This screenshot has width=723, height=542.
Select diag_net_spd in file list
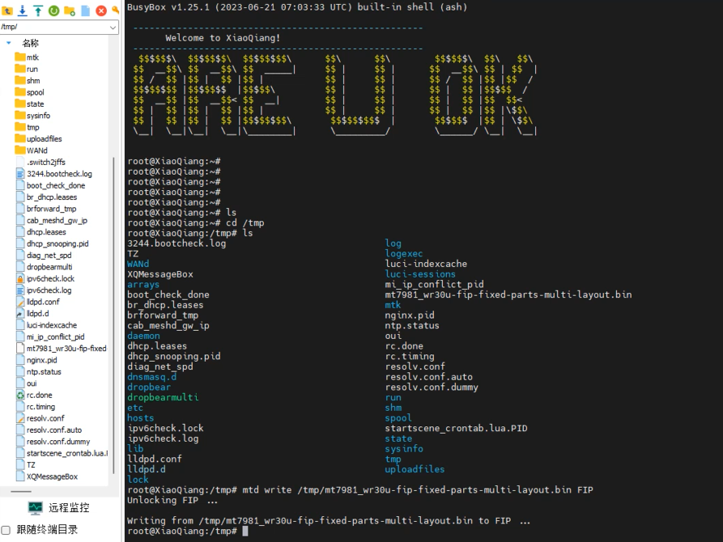pos(49,256)
